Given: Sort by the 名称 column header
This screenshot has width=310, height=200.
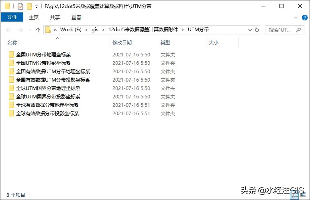Looking at the screenshot, I should (x=12, y=42).
